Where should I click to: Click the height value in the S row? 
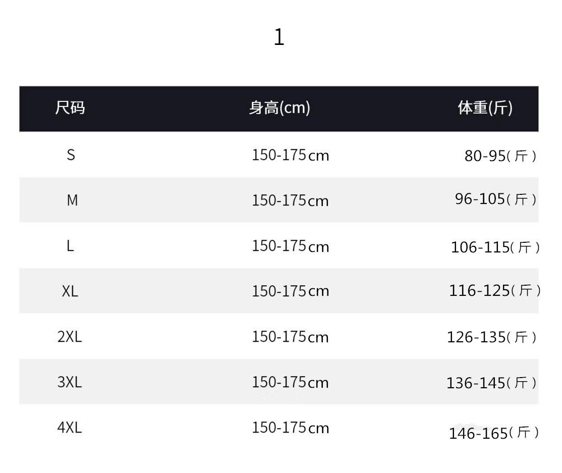290,155
